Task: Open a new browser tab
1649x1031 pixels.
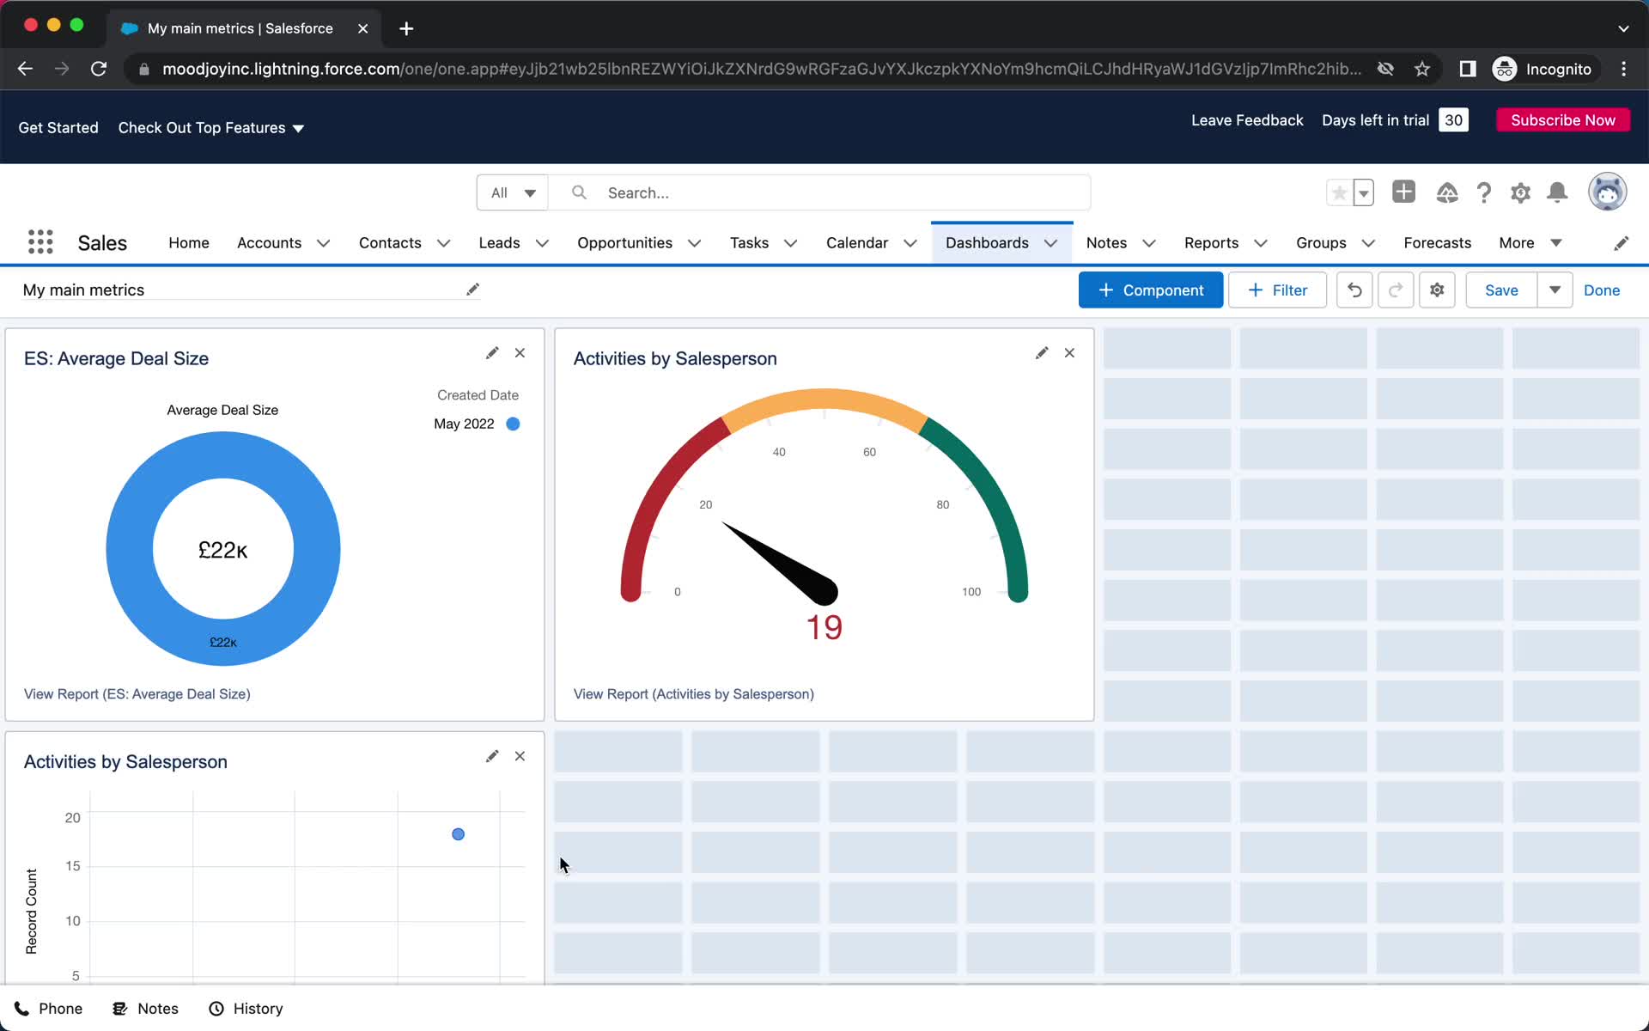Action: 406,28
